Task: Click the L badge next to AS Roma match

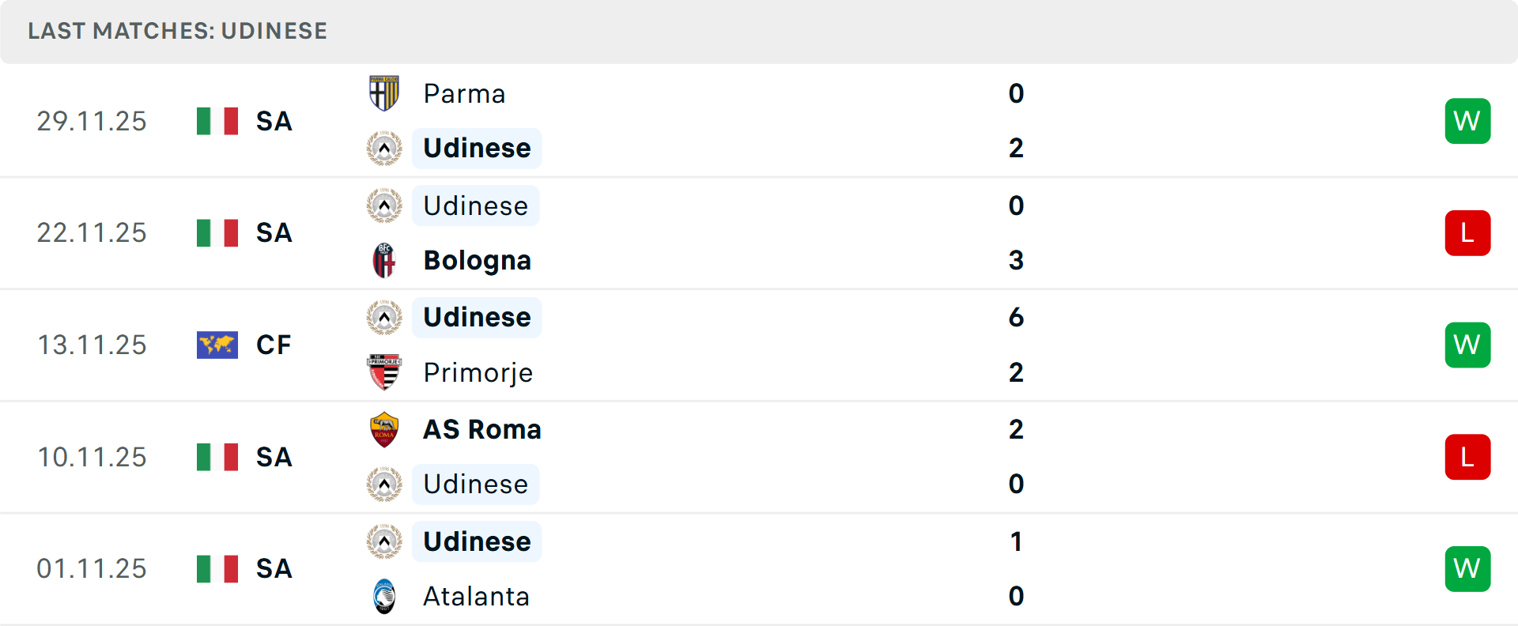Action: click(1467, 457)
